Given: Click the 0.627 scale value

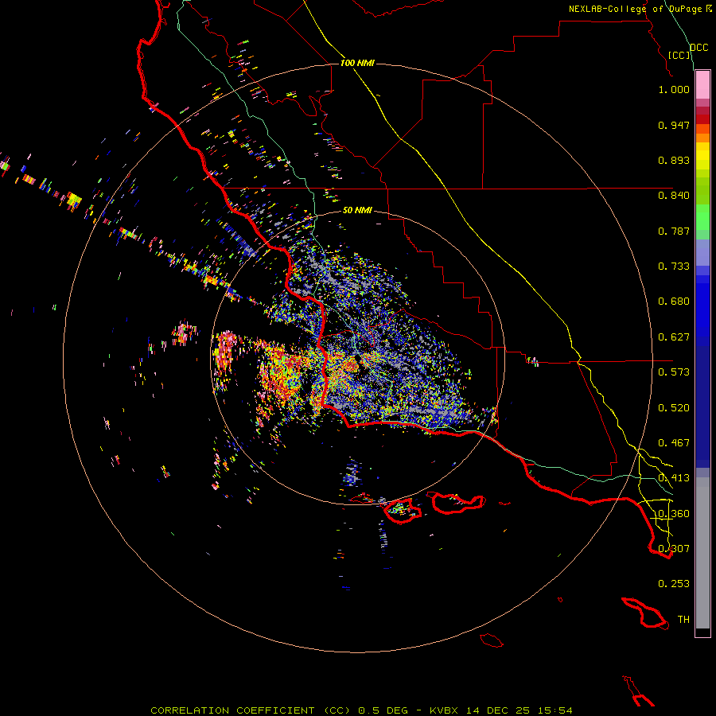Looking at the screenshot, I should coord(674,337).
